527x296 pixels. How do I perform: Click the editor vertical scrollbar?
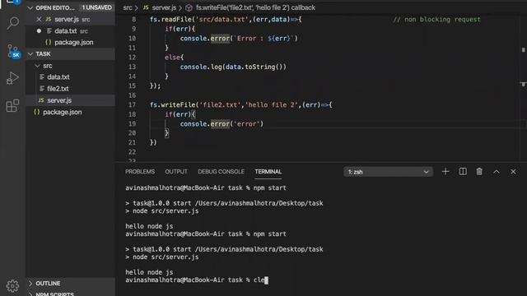click(x=524, y=87)
